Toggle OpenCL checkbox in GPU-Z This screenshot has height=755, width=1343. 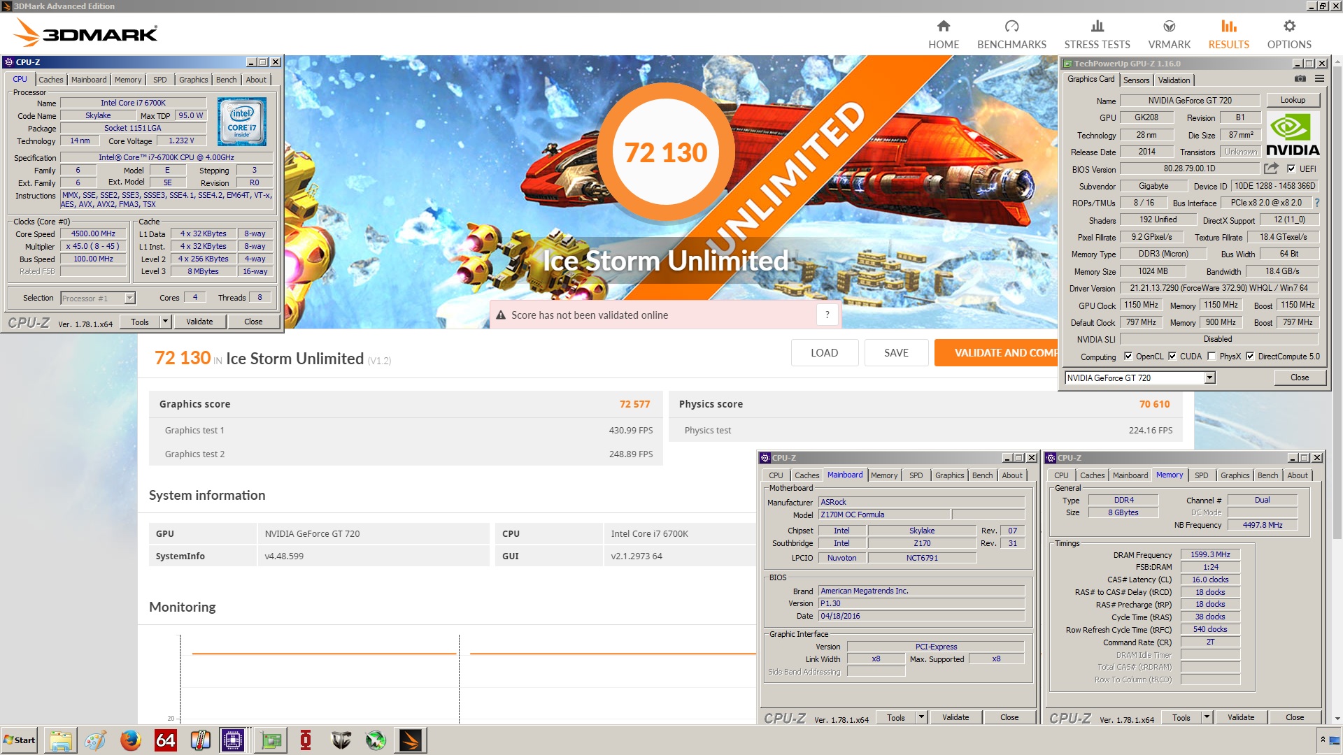pyautogui.click(x=1128, y=357)
